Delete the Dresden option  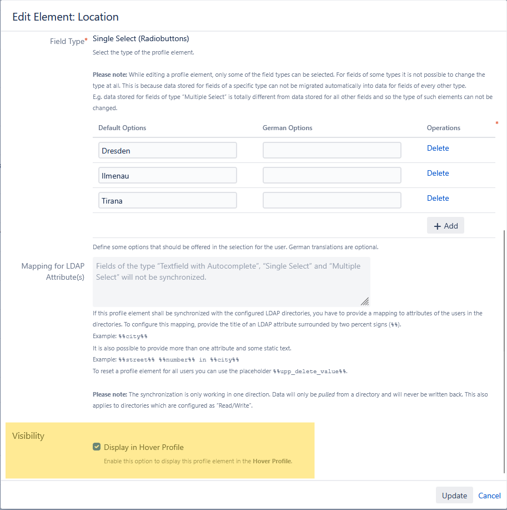(438, 148)
